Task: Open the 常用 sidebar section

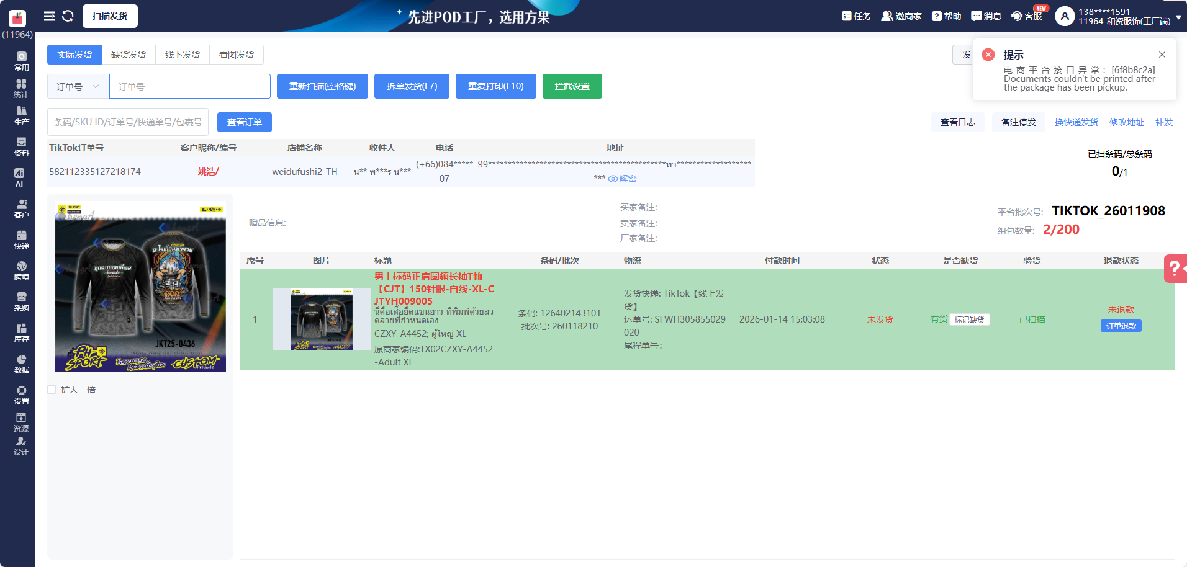Action: tap(21, 61)
